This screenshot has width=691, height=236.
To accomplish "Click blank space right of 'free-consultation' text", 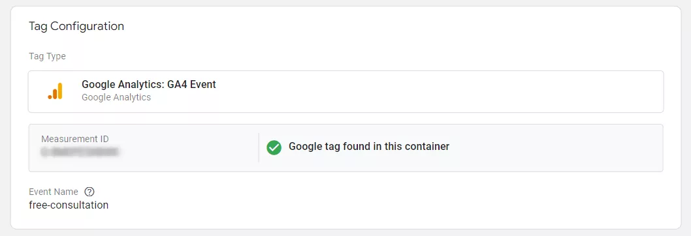I will coord(353,205).
